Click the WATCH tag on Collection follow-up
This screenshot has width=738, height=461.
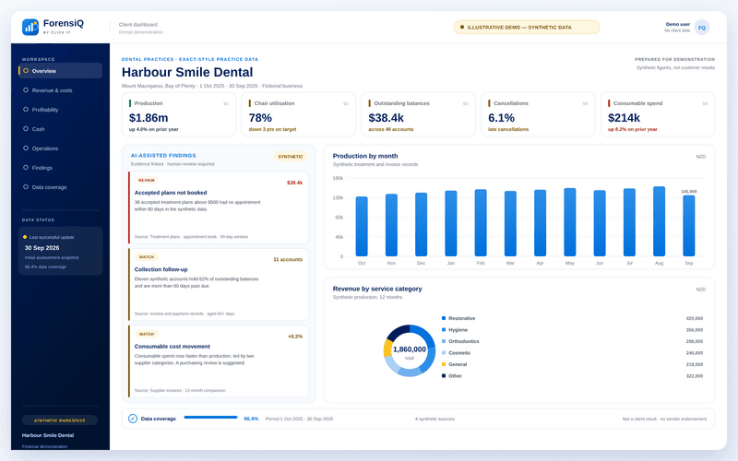pos(147,257)
